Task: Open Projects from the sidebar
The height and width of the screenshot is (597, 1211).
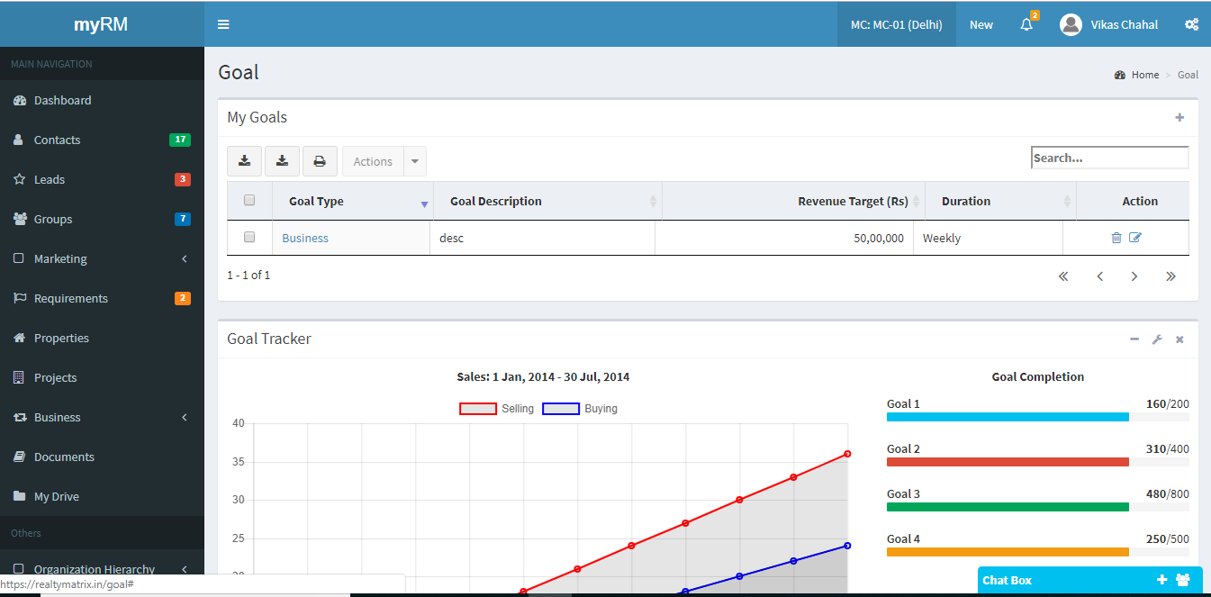Action: click(102, 377)
